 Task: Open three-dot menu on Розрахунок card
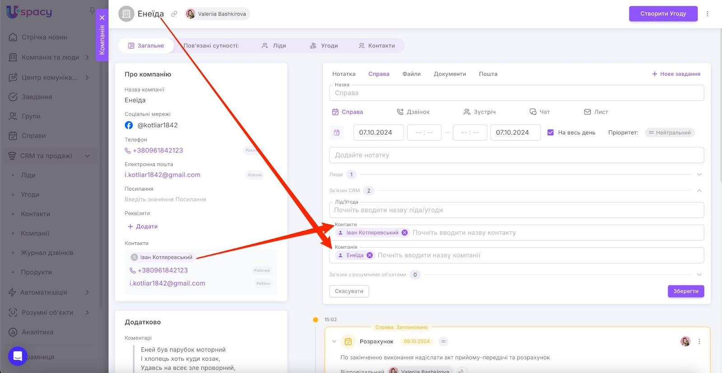[x=699, y=341]
